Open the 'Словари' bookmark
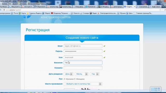 pos(85,13)
